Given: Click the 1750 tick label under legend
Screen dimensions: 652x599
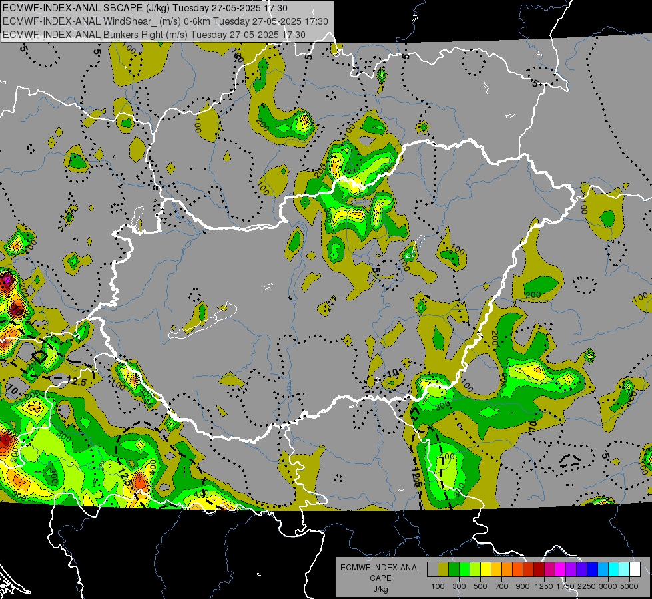Looking at the screenshot, I should pyautogui.click(x=565, y=586).
